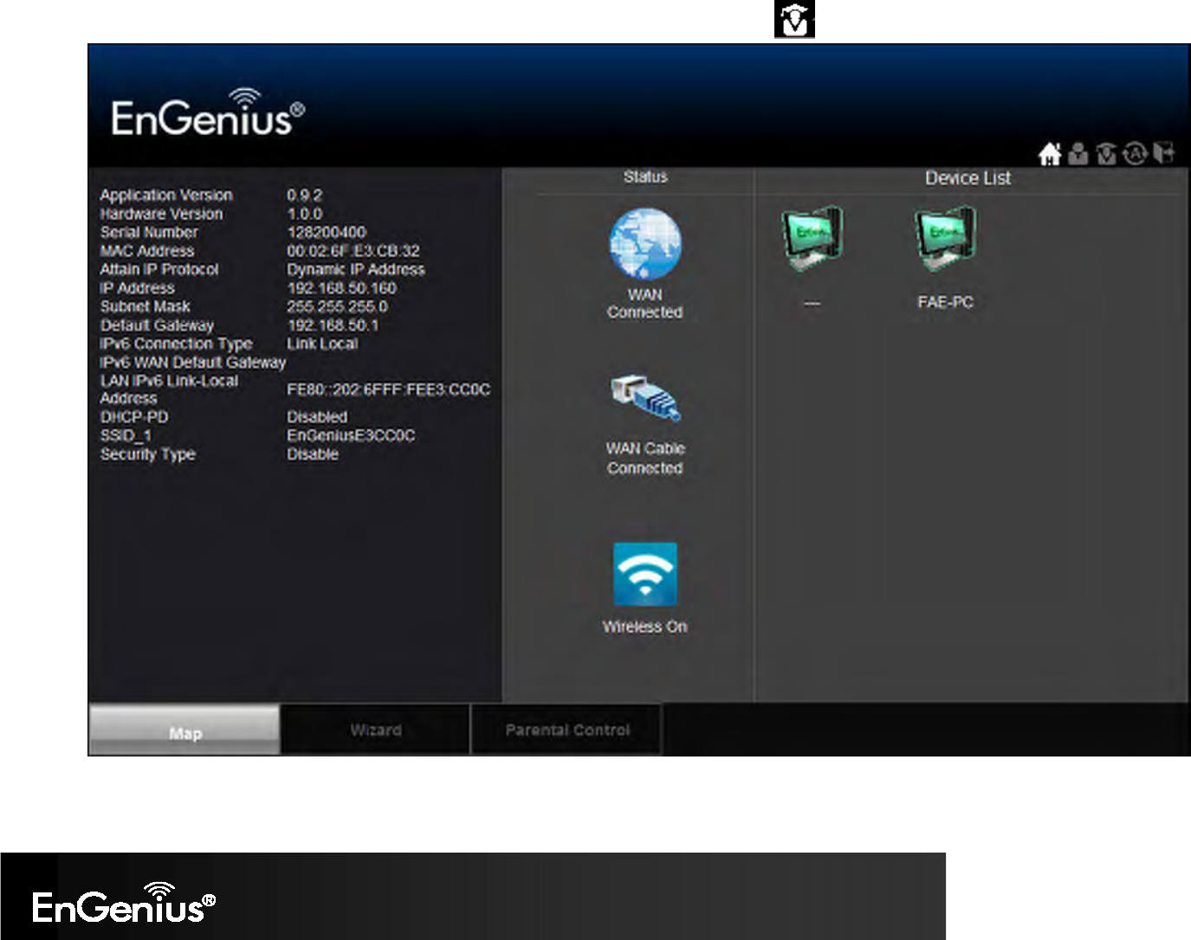This screenshot has width=1191, height=940.
Task: Select the FAE-PC device icon
Action: click(x=945, y=238)
